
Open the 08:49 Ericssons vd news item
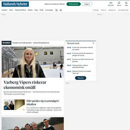[x=81, y=54]
